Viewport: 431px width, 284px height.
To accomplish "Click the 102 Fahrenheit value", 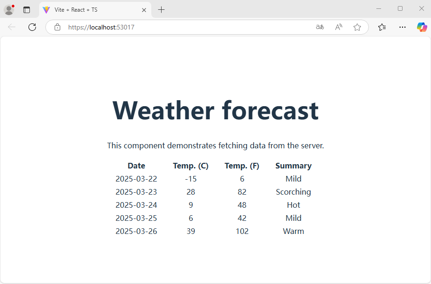I will (242, 231).
